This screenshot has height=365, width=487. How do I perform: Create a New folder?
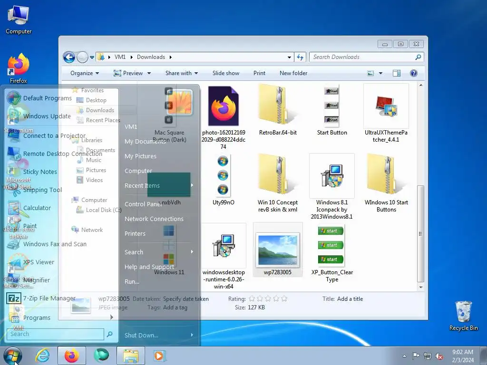tap(293, 73)
